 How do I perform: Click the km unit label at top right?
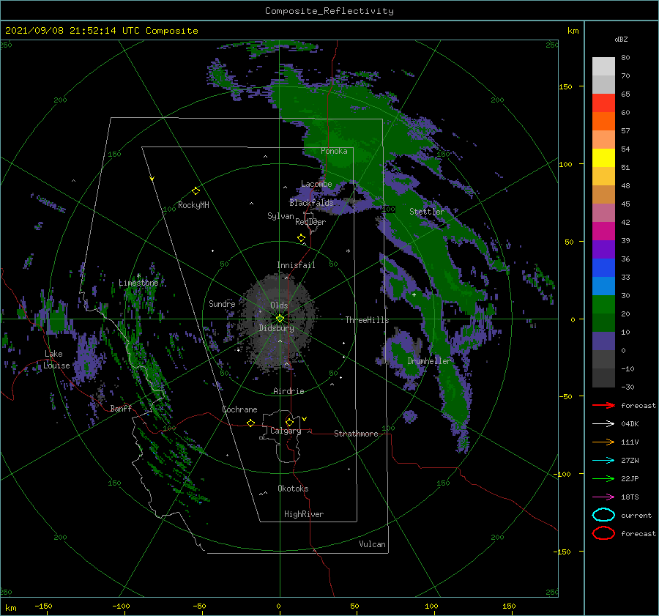click(x=573, y=30)
